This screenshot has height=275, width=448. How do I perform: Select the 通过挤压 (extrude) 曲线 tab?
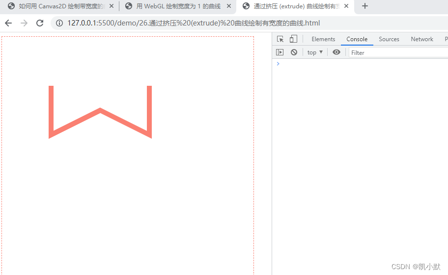pos(295,6)
